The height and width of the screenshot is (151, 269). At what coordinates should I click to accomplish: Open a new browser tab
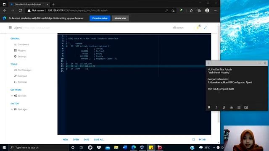coord(53,4)
